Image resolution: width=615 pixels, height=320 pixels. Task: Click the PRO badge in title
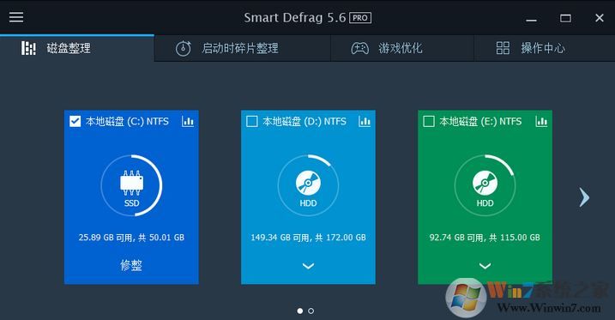[x=360, y=18]
